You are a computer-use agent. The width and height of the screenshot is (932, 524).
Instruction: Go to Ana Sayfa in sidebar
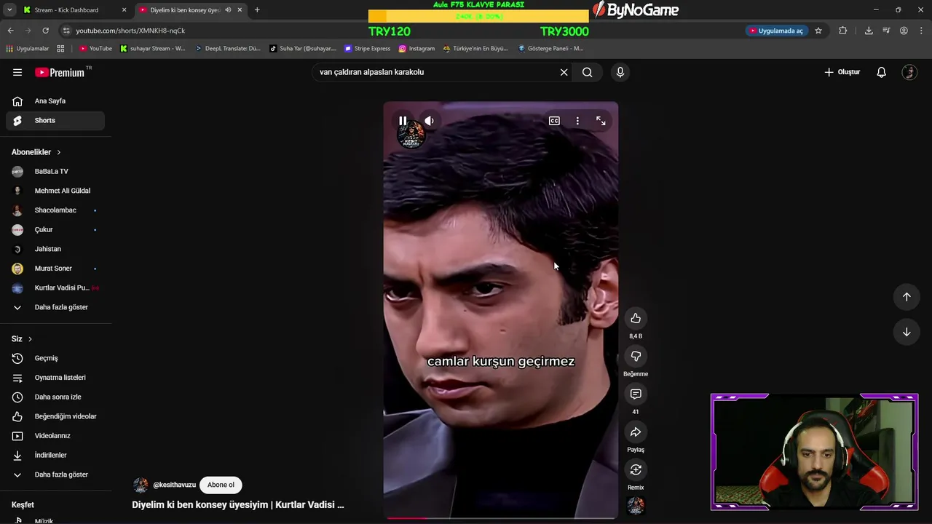[55, 101]
